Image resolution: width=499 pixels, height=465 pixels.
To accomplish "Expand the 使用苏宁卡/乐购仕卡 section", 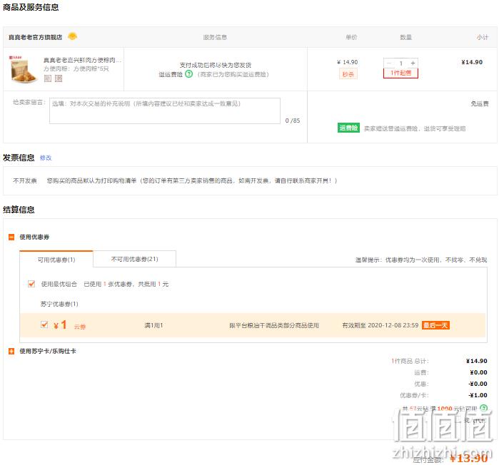I will pyautogui.click(x=11, y=351).
